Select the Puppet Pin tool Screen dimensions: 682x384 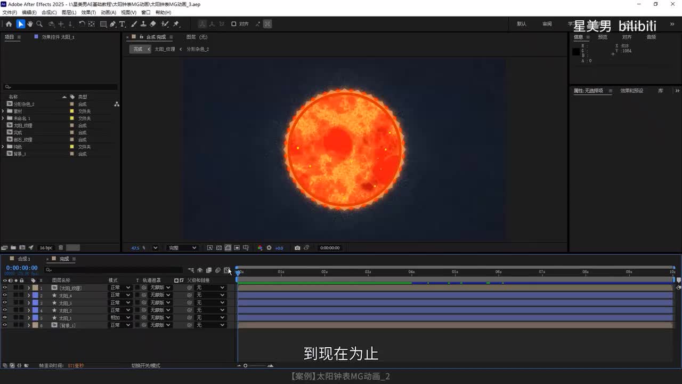[176, 24]
